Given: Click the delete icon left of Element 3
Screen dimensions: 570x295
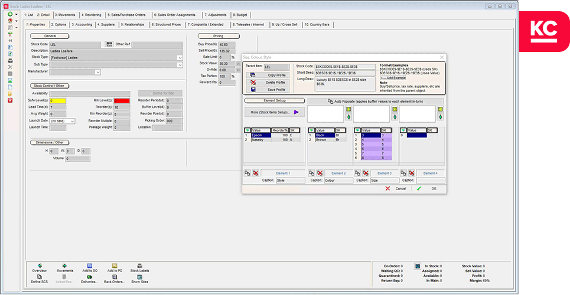Looking at the screenshot, I should coord(366,173).
